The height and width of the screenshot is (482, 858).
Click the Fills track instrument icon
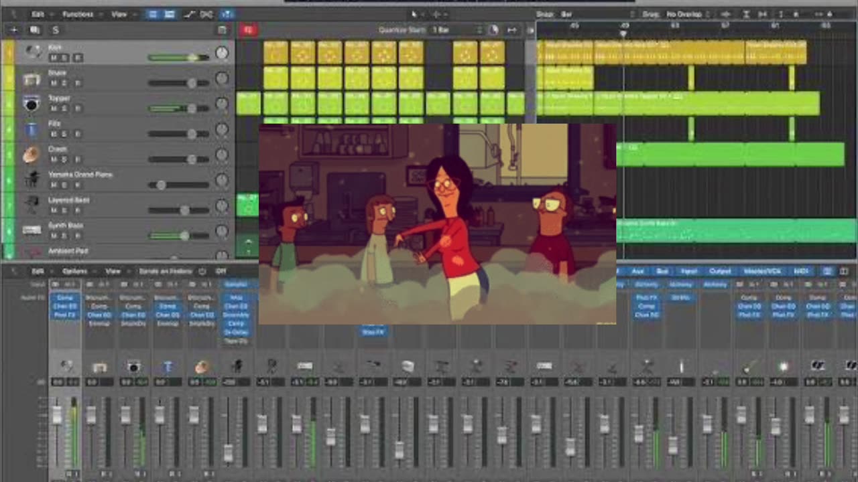(32, 129)
